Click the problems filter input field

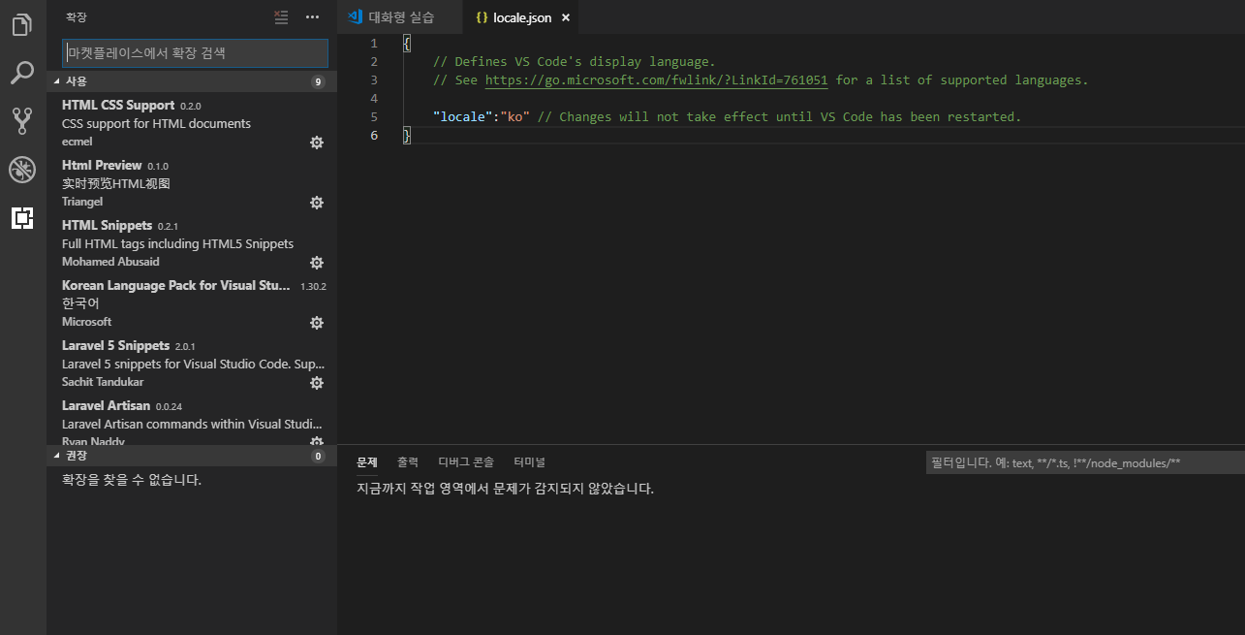1085,463
